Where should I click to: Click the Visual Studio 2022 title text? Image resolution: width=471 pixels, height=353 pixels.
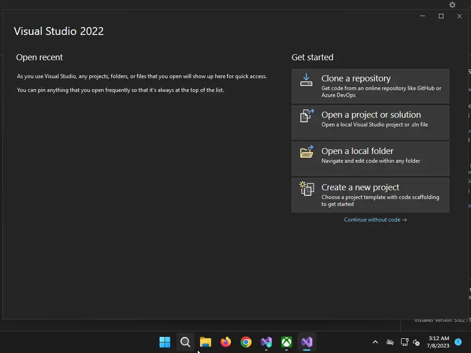[x=59, y=31]
